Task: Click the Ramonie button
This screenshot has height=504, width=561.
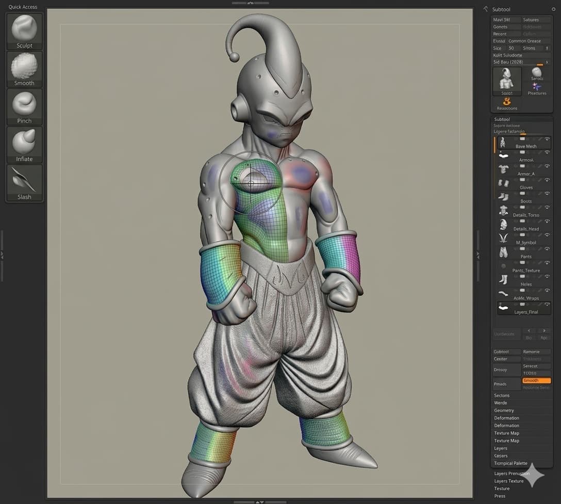Action: [x=536, y=352]
